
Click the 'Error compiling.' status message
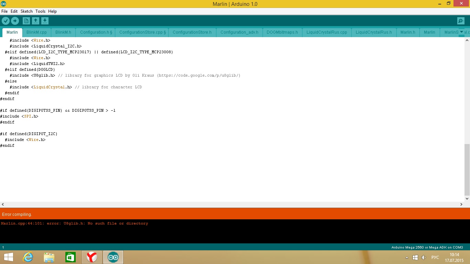17,214
